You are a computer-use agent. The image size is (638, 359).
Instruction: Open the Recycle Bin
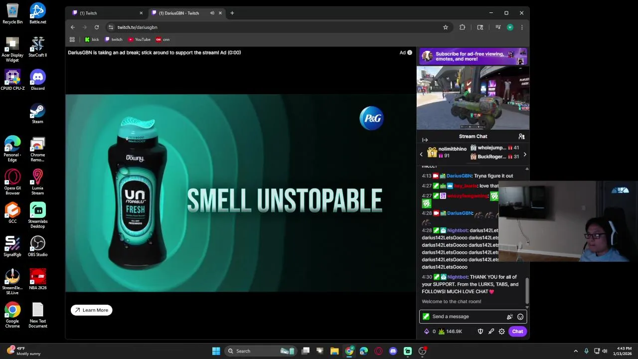12,13
